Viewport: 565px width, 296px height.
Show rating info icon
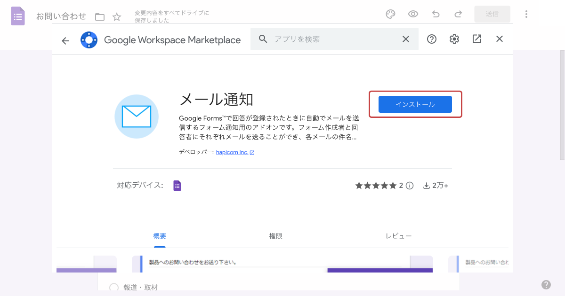coord(410,186)
